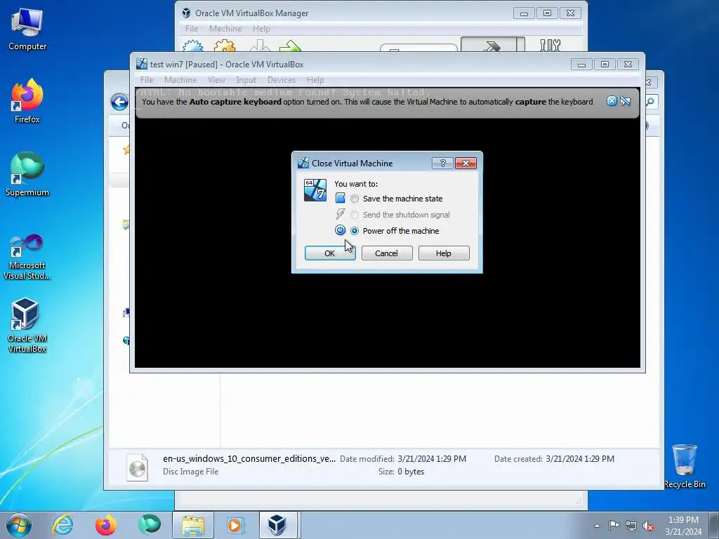Click the don't show again notification icon

[x=626, y=101]
